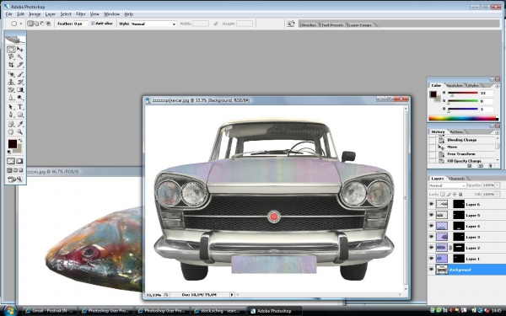506x316 pixels.
Task: Select the Magic Wand tool
Action: [20, 57]
